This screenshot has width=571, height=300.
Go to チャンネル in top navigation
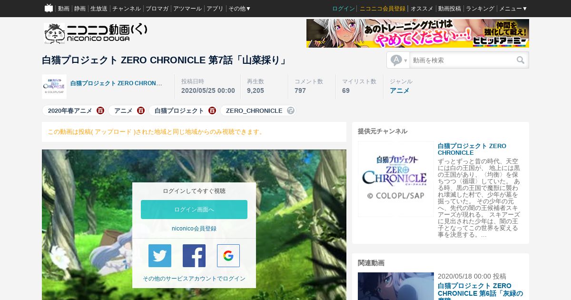coord(127,9)
